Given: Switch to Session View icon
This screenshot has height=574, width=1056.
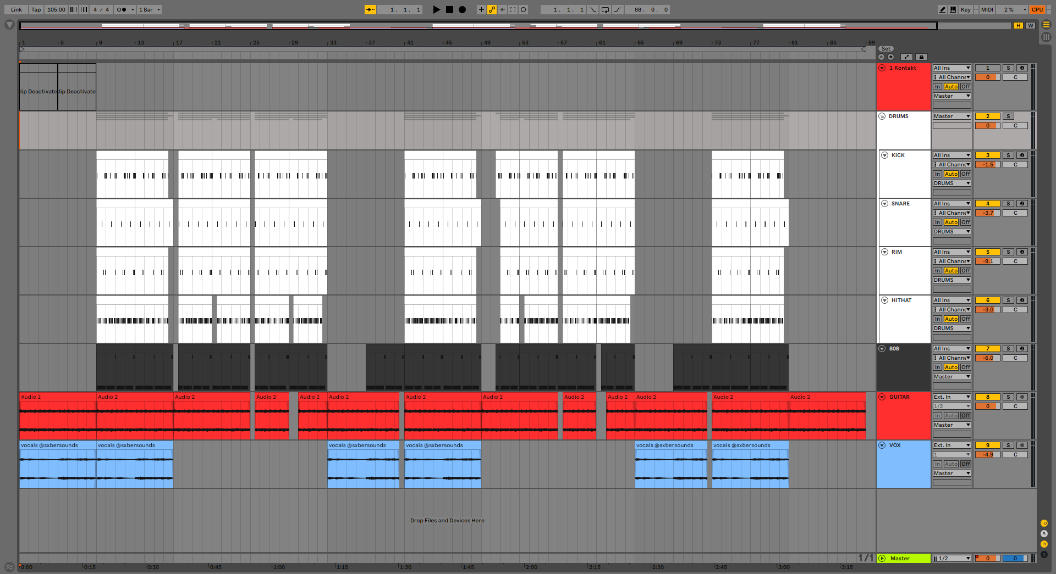Looking at the screenshot, I should coord(1046,37).
